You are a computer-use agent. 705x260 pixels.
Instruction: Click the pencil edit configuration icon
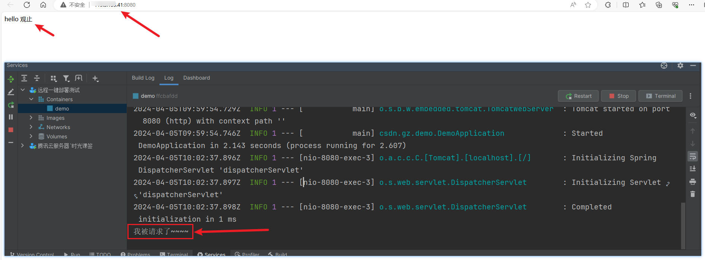[x=11, y=92]
